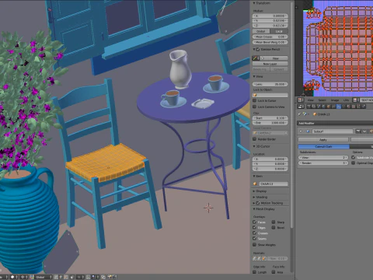Check the Sharp overlay checkbox

274,222
